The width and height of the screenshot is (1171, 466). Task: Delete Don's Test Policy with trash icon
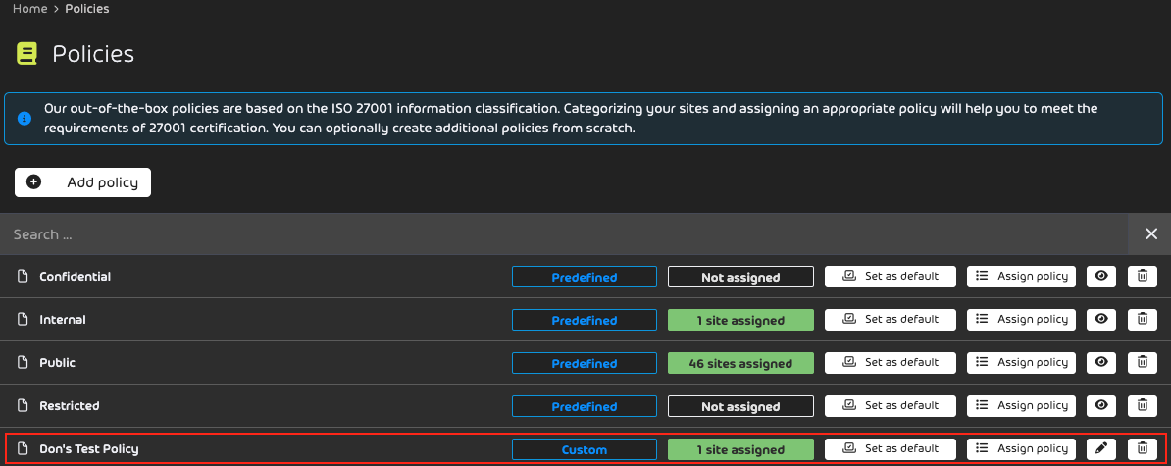tap(1142, 449)
